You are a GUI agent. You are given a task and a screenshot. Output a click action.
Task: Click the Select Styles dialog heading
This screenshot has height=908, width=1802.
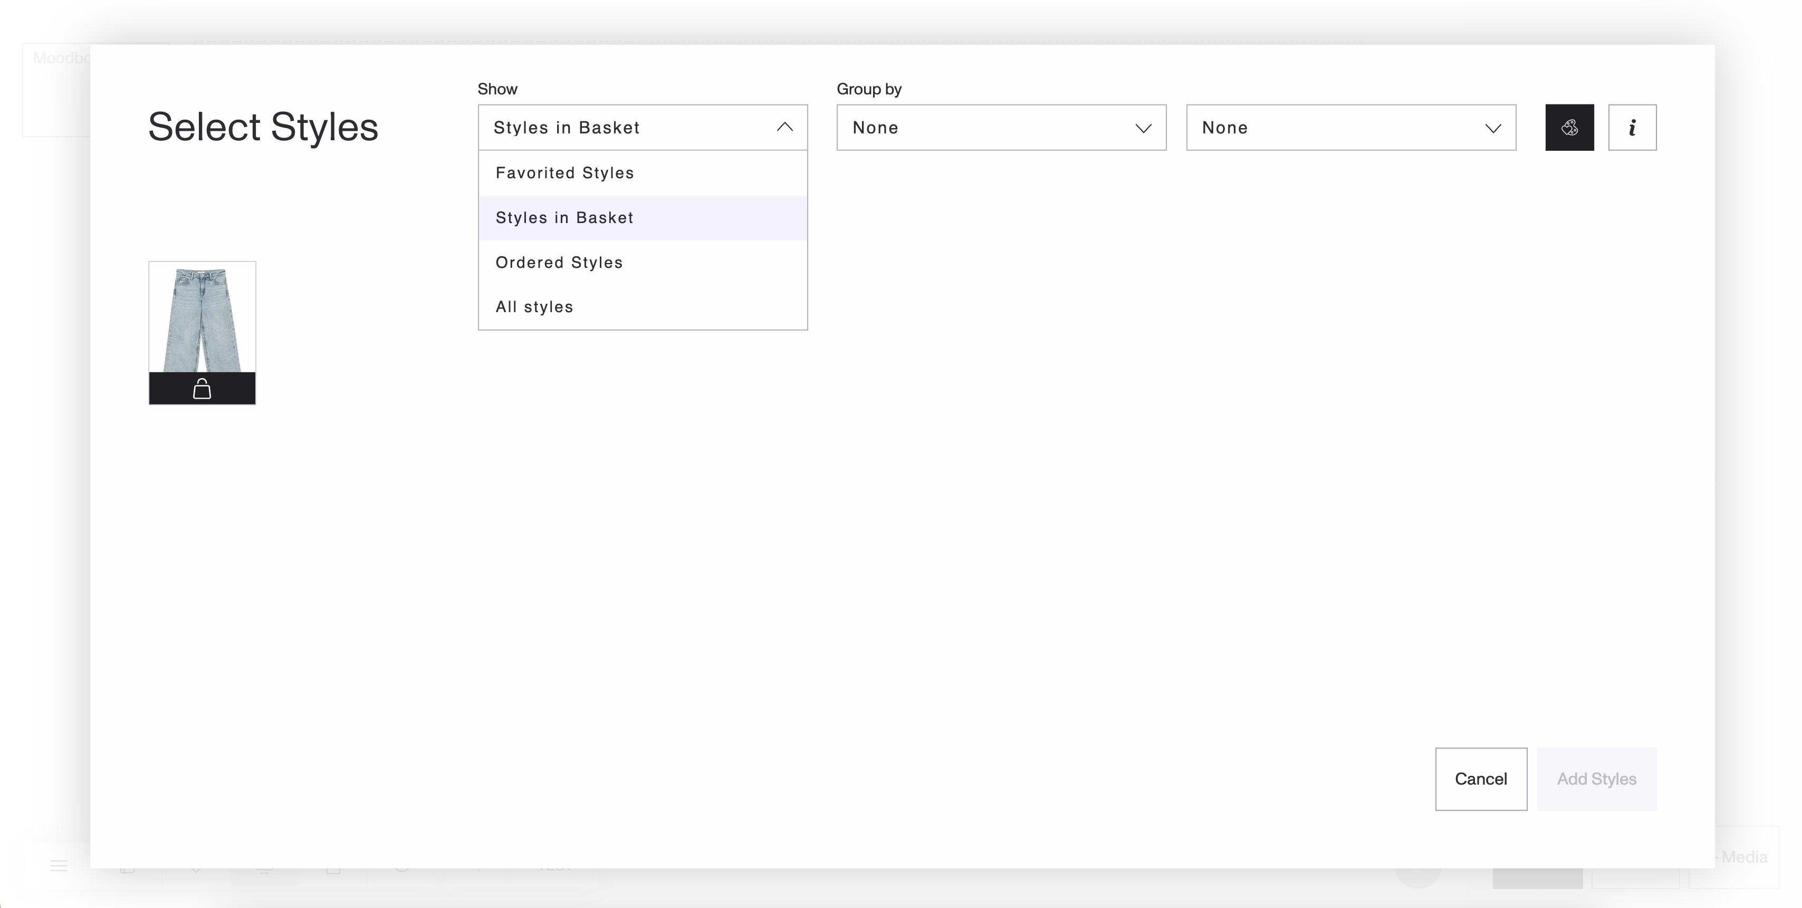[x=263, y=127]
